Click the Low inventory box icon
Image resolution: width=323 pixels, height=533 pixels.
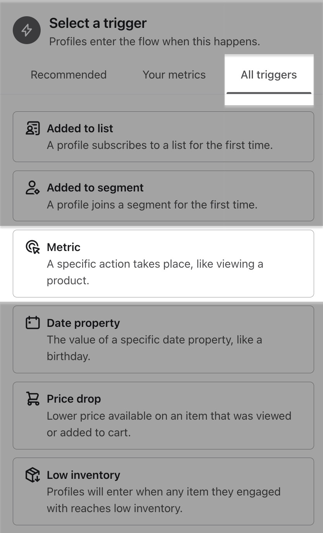[33, 475]
